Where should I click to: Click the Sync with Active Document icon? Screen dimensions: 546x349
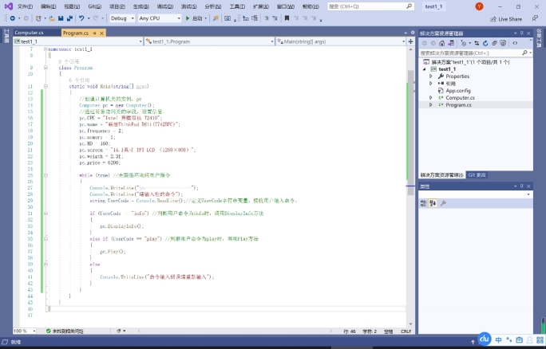pyautogui.click(x=477, y=43)
